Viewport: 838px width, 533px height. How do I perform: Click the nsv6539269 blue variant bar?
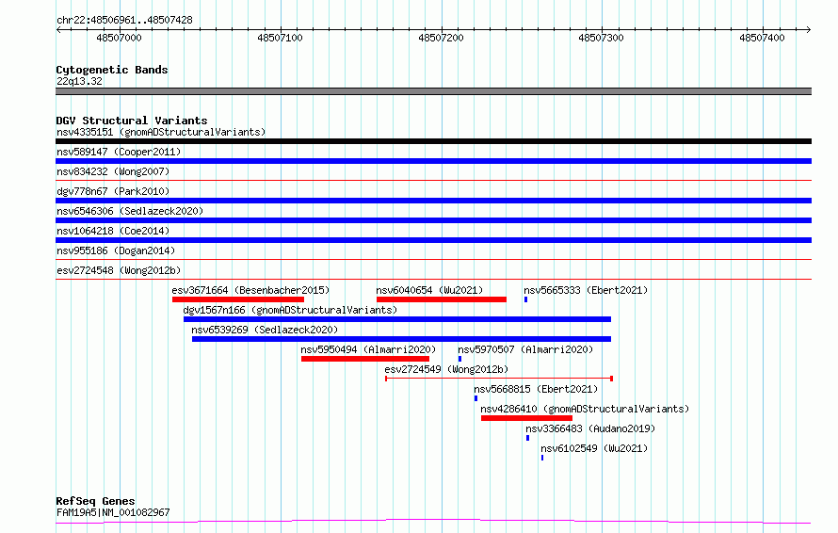[x=401, y=339]
